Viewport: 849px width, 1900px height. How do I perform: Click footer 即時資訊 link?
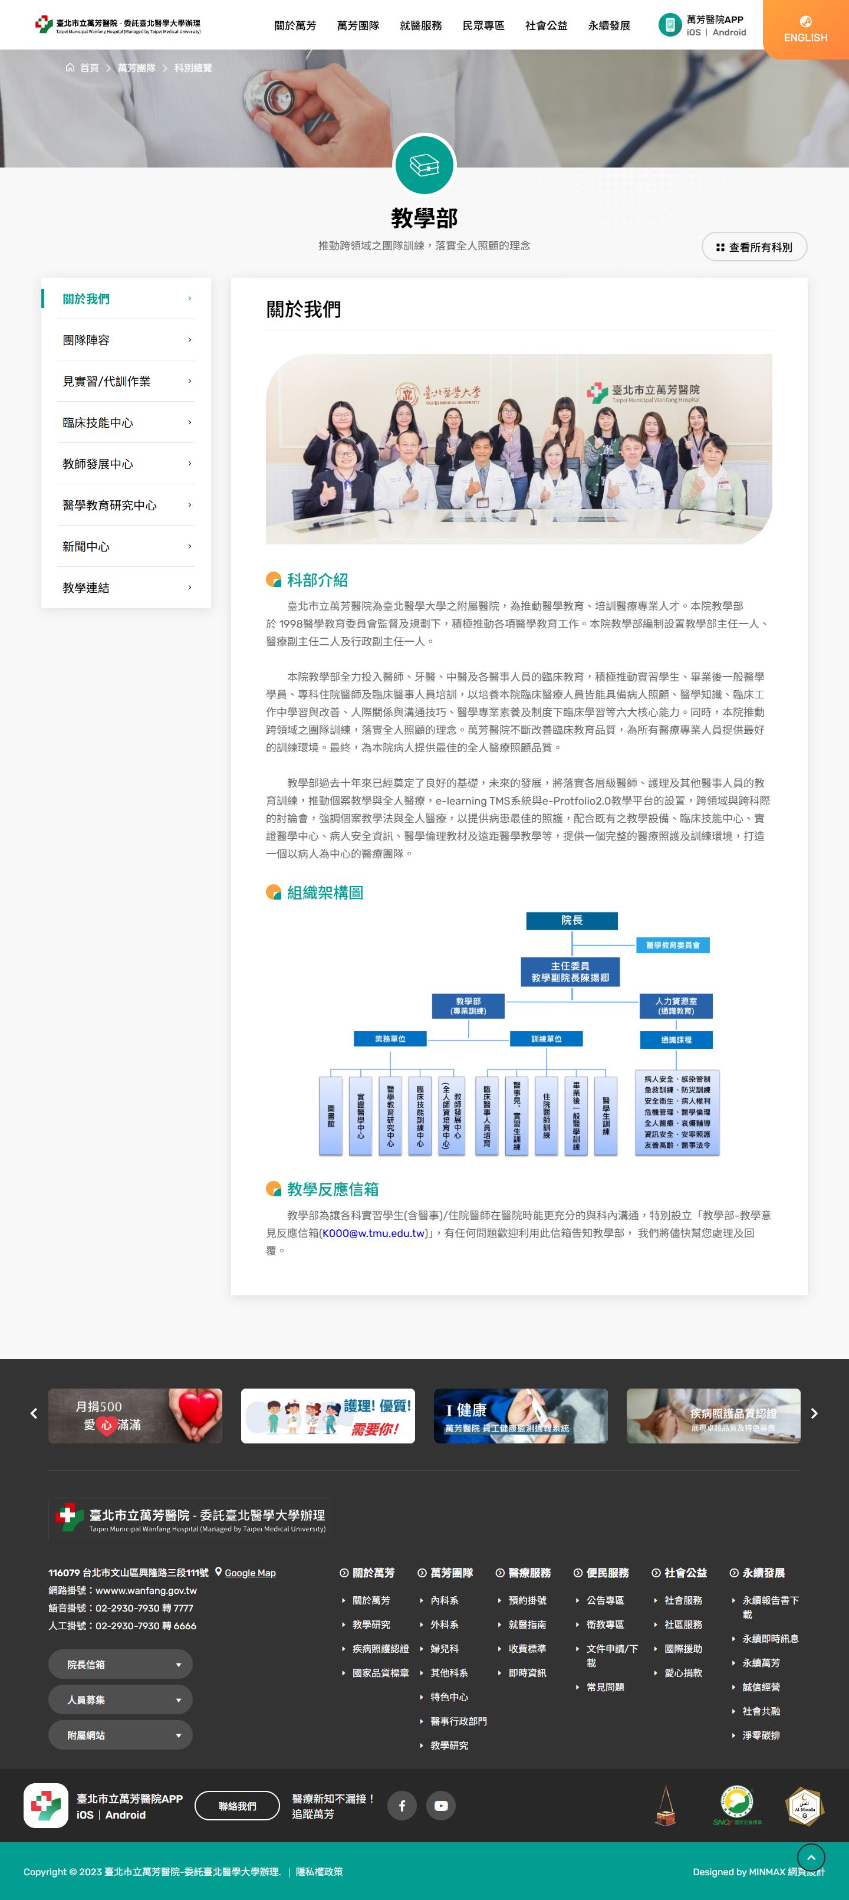point(527,1672)
